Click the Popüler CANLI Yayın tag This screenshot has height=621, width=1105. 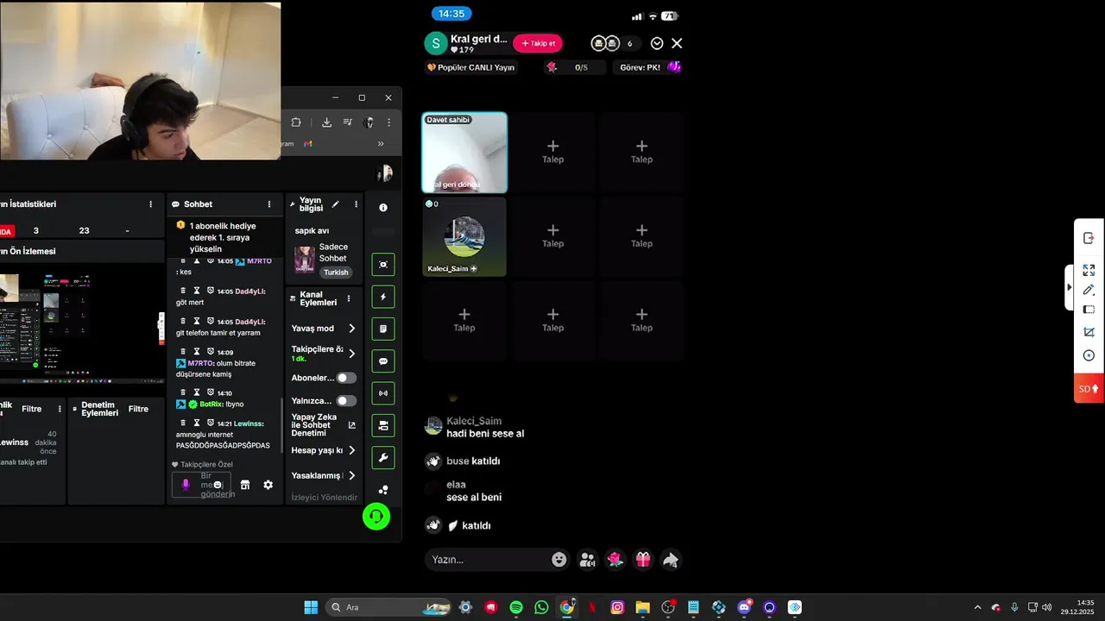pyautogui.click(x=470, y=67)
